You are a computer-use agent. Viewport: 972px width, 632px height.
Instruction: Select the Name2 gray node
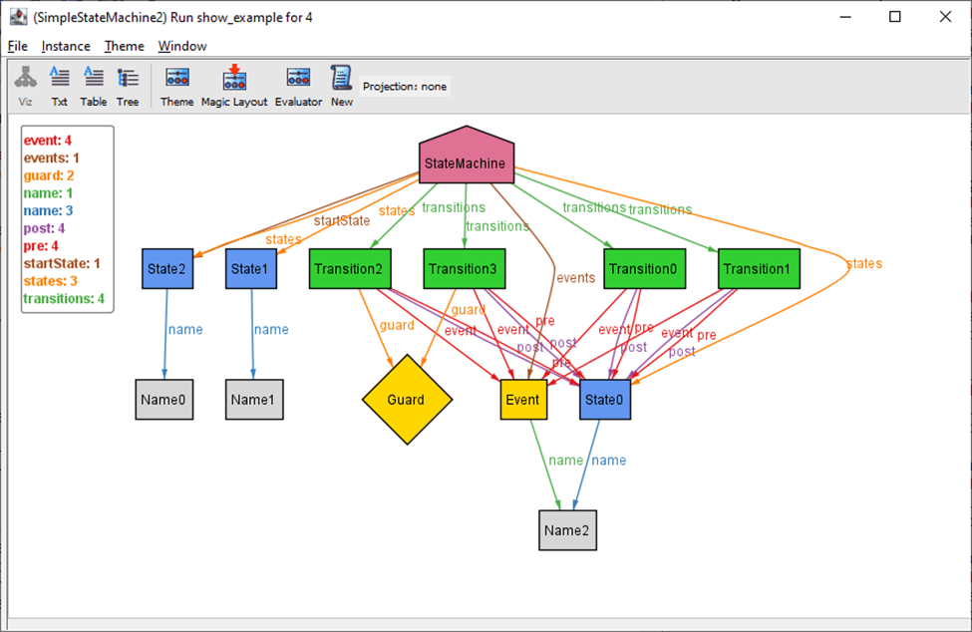coord(567,530)
